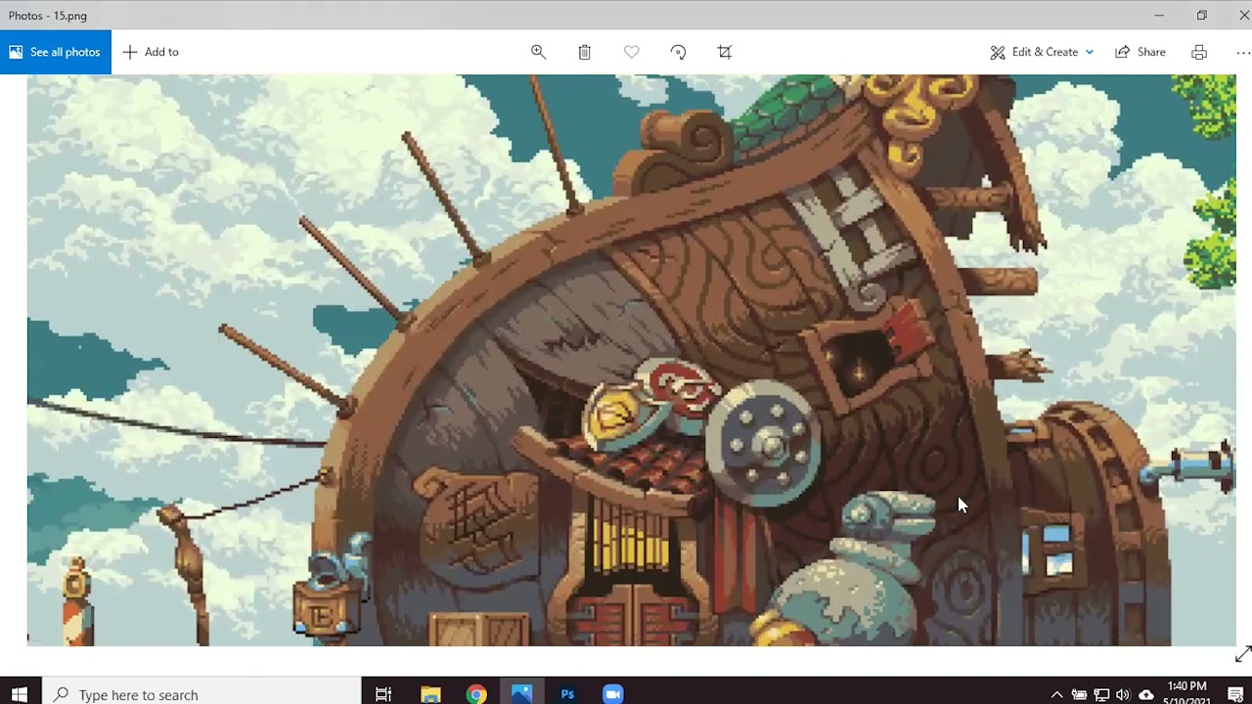Restore down the Photos window
Image resolution: width=1252 pixels, height=704 pixels.
(1202, 15)
